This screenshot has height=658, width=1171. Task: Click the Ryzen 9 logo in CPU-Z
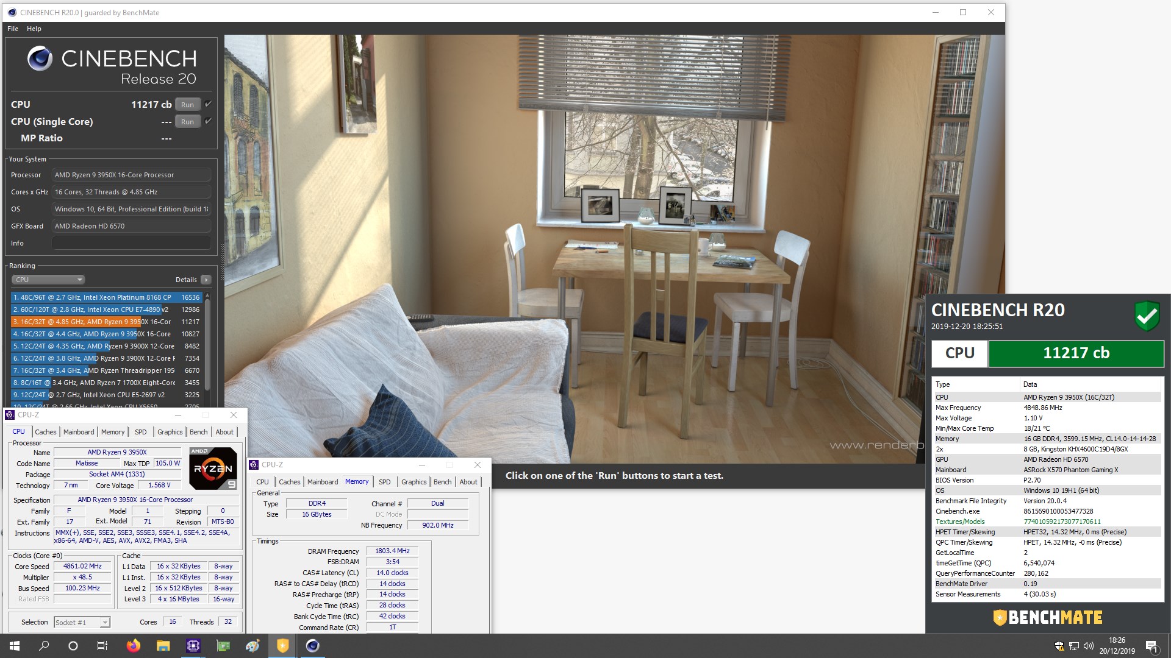coord(213,468)
